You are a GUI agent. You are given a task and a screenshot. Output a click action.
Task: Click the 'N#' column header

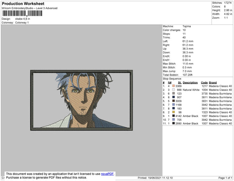tap(170, 83)
